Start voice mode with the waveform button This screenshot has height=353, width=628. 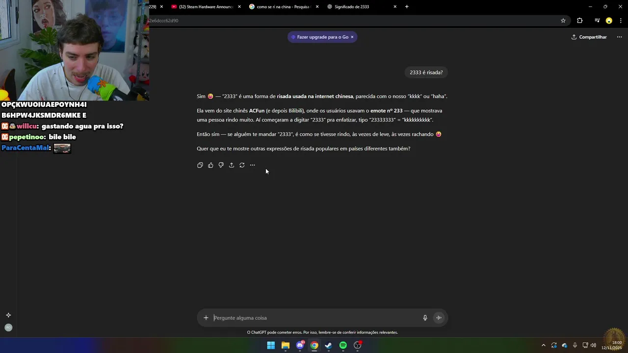coord(439,318)
